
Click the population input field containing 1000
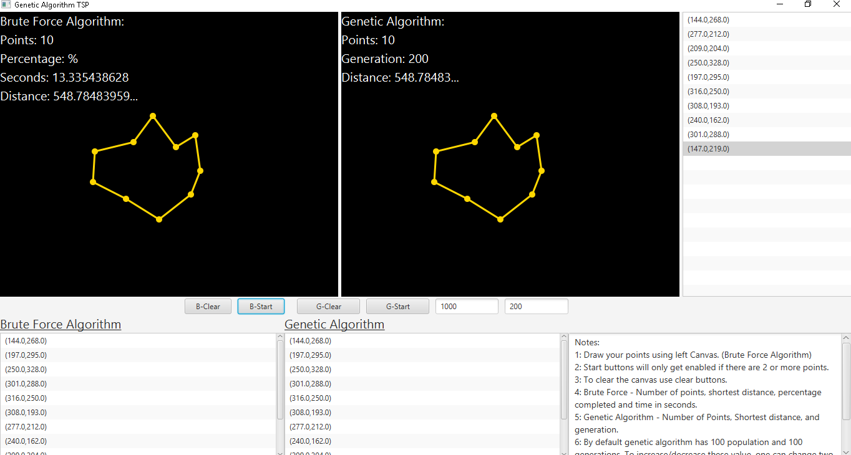click(467, 306)
